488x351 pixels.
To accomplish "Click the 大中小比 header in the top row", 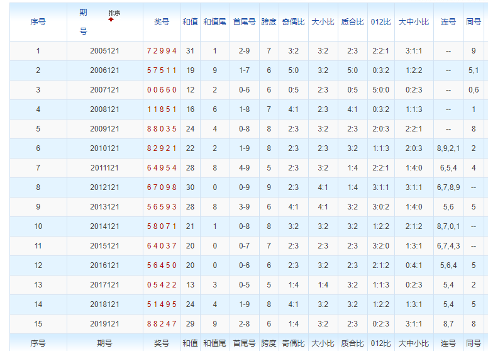I will click(x=414, y=22).
